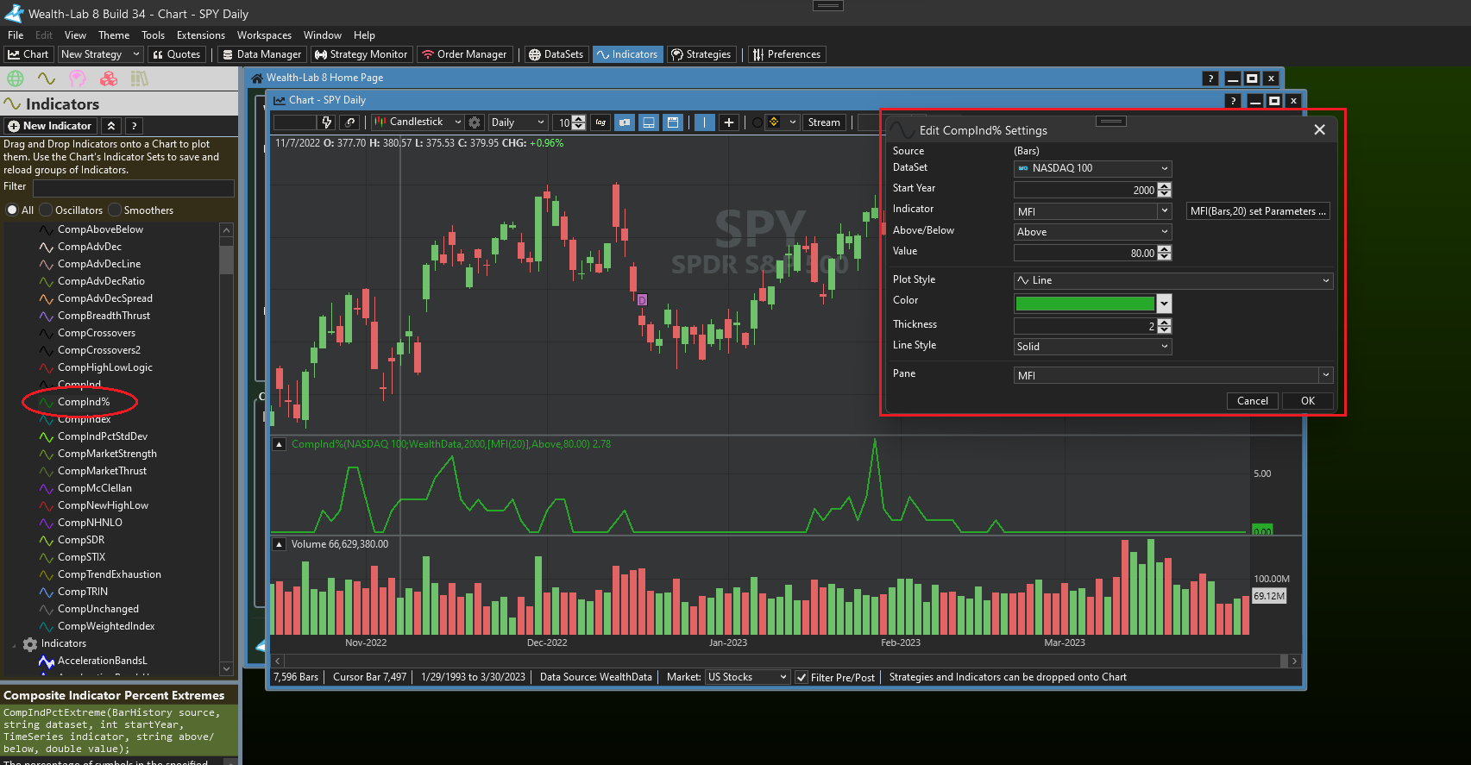Select CompTRIN indicator in list
Image resolution: width=1471 pixels, height=765 pixels.
(83, 592)
